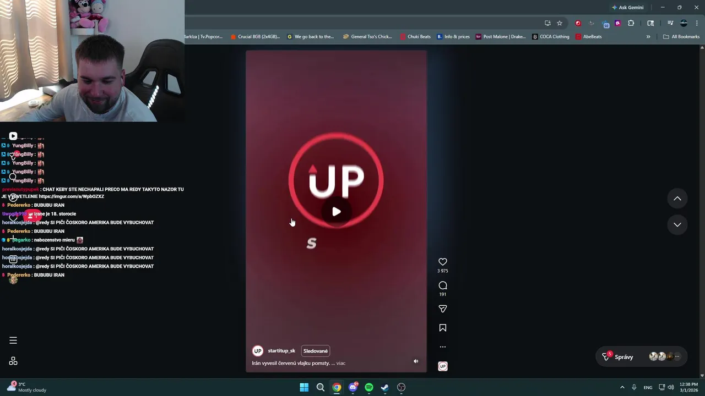
Task: Open Crucial 8GB (2x4GB) bookmark
Action: [255, 37]
